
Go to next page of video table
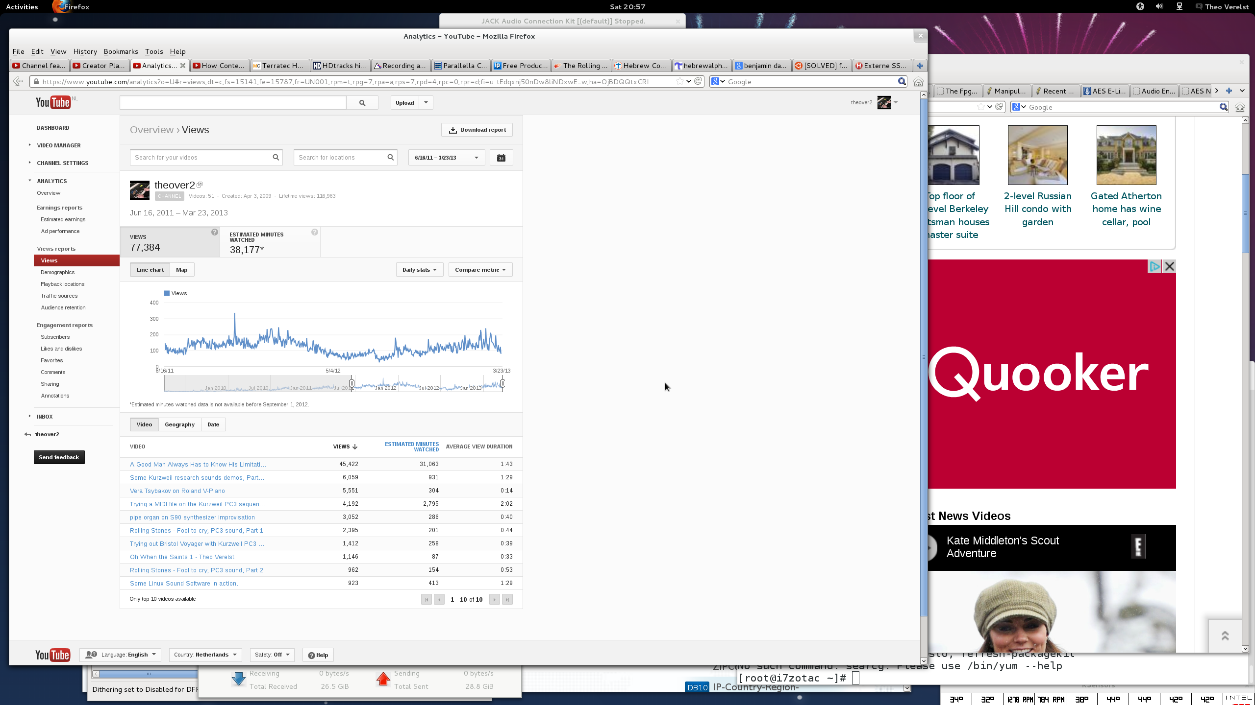pyautogui.click(x=494, y=599)
